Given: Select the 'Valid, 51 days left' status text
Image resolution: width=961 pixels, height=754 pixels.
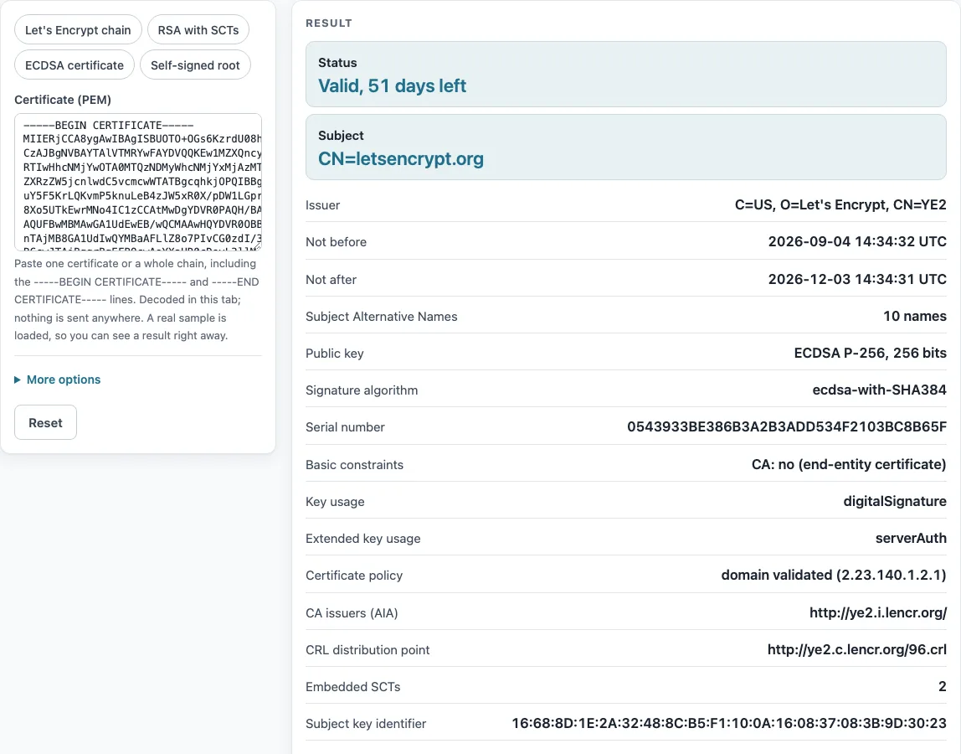Looking at the screenshot, I should pos(392,86).
